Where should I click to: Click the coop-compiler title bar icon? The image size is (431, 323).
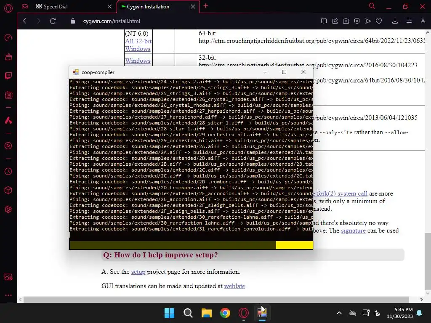click(76, 72)
